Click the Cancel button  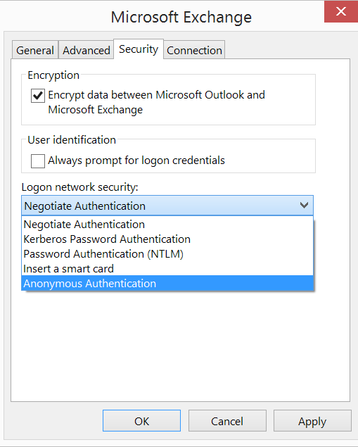tap(227, 421)
